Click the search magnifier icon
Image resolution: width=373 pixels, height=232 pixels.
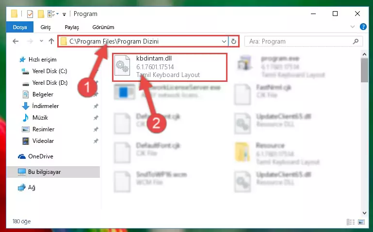click(x=356, y=42)
